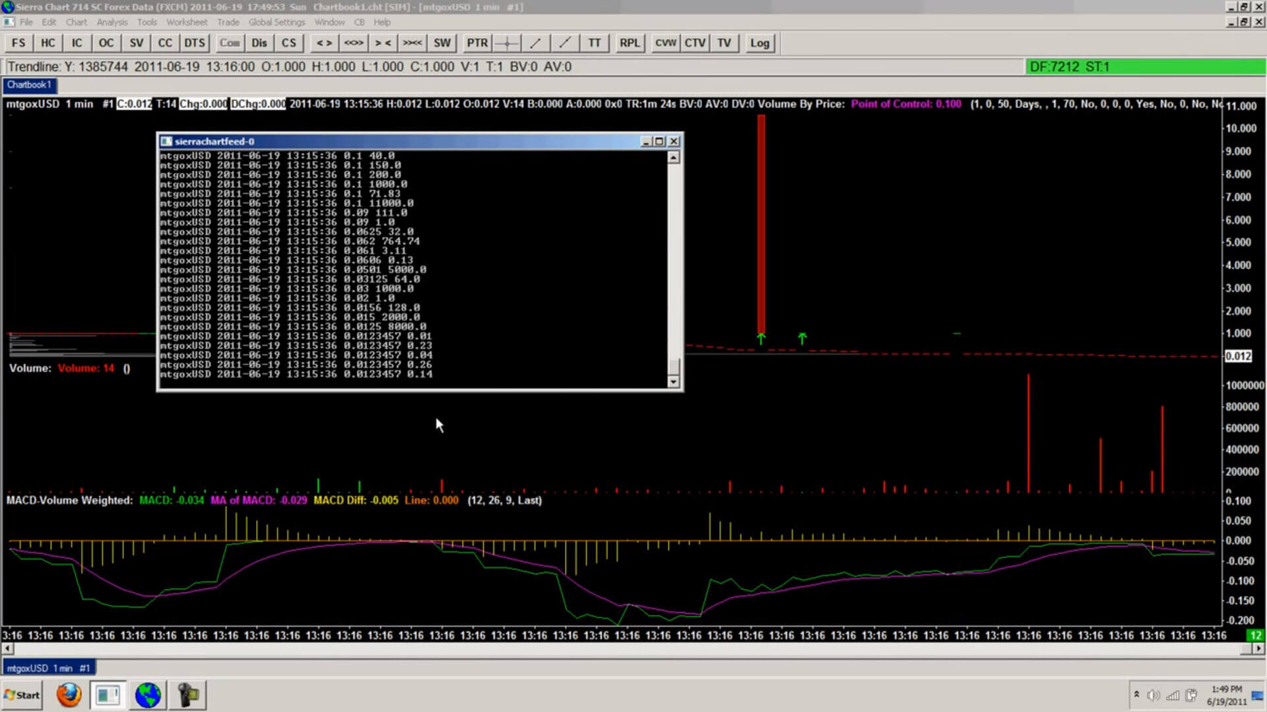Viewport: 1267px width, 712px height.
Task: Select the PTR pointer tool
Action: click(x=476, y=43)
